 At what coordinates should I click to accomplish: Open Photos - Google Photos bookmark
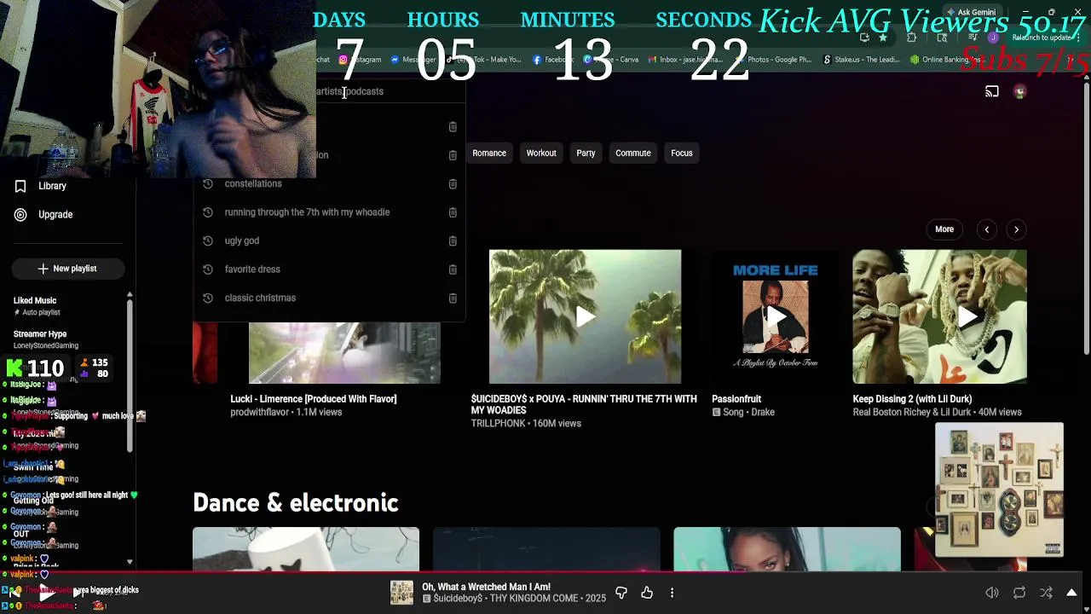point(773,60)
